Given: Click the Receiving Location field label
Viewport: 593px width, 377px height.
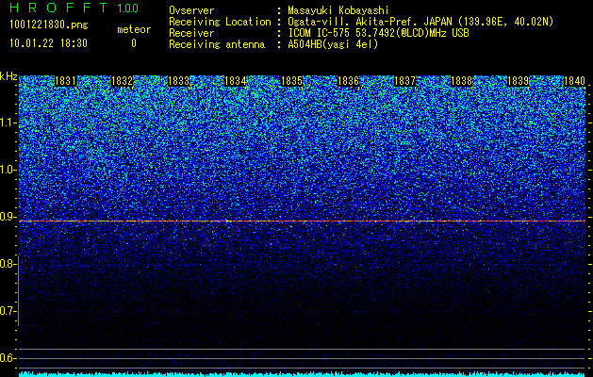Looking at the screenshot, I should (x=220, y=22).
